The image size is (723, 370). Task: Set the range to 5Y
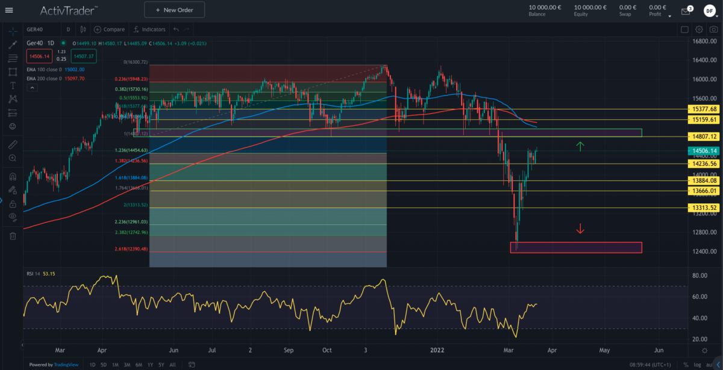[161, 365]
